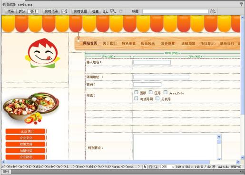The height and width of the screenshot is (175, 245).
Task: Select the Zoom magnifier tool in status bar
Action: (156, 167)
